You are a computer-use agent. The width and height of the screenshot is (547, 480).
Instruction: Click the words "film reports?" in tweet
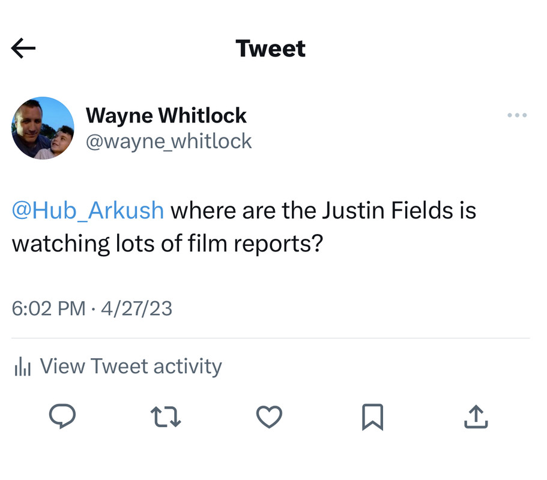256,244
